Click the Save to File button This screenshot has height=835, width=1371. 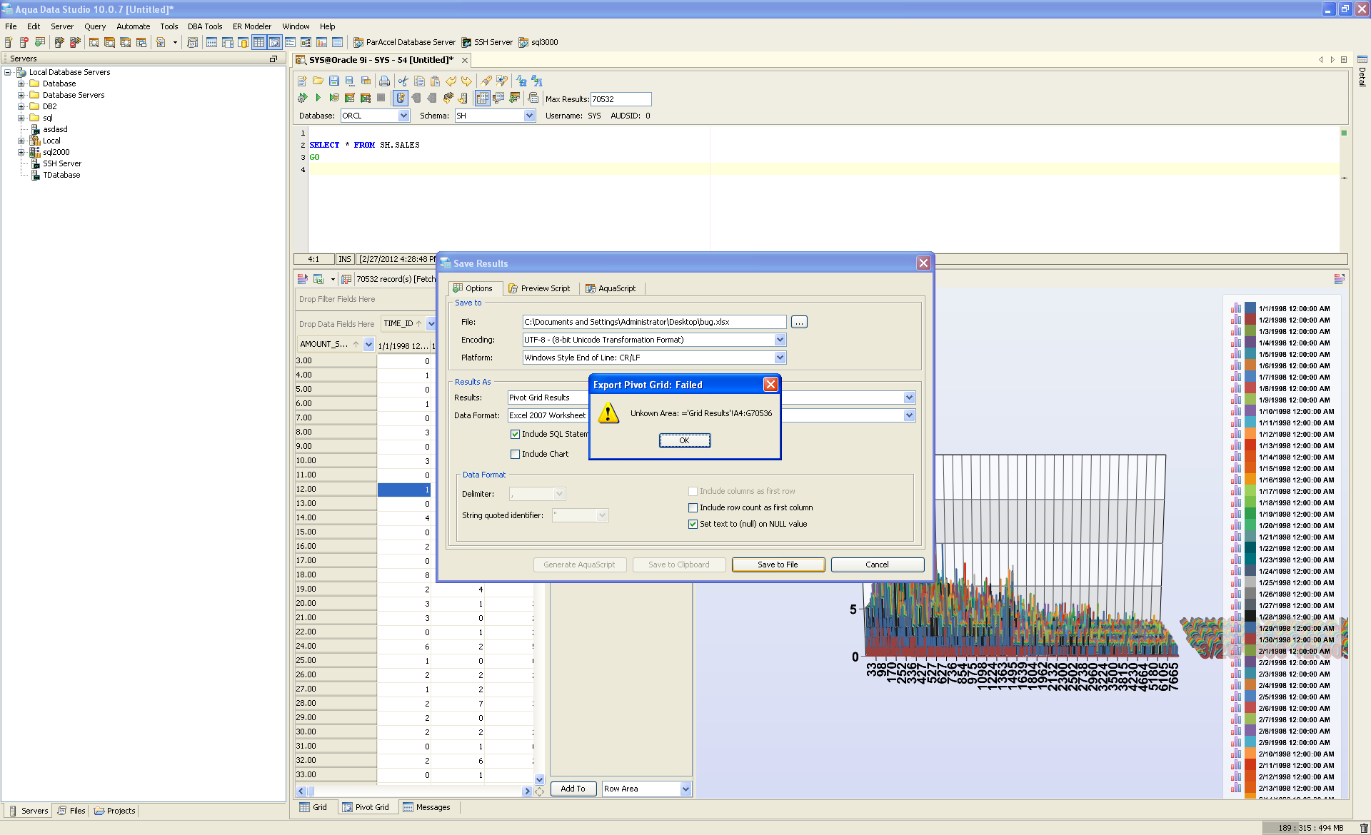[x=778, y=565]
